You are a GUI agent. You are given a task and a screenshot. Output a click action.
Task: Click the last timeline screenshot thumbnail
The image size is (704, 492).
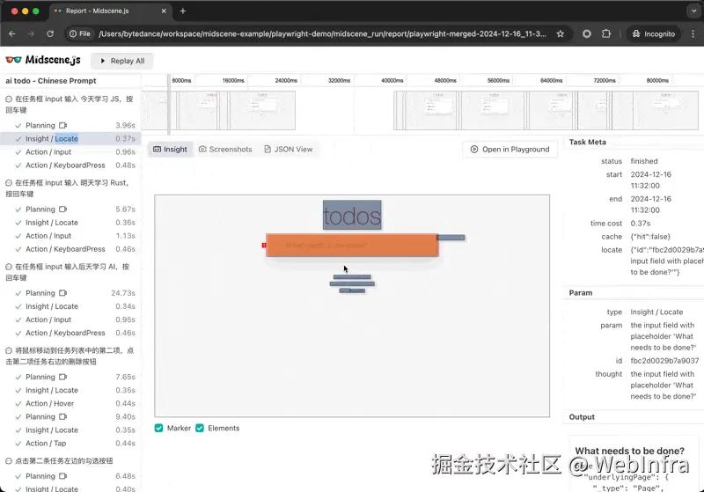tap(665, 110)
